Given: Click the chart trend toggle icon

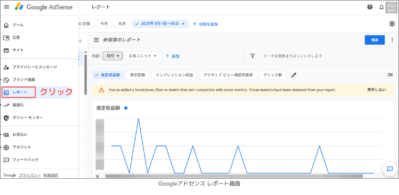Looking at the screenshot, I should coord(390,75).
